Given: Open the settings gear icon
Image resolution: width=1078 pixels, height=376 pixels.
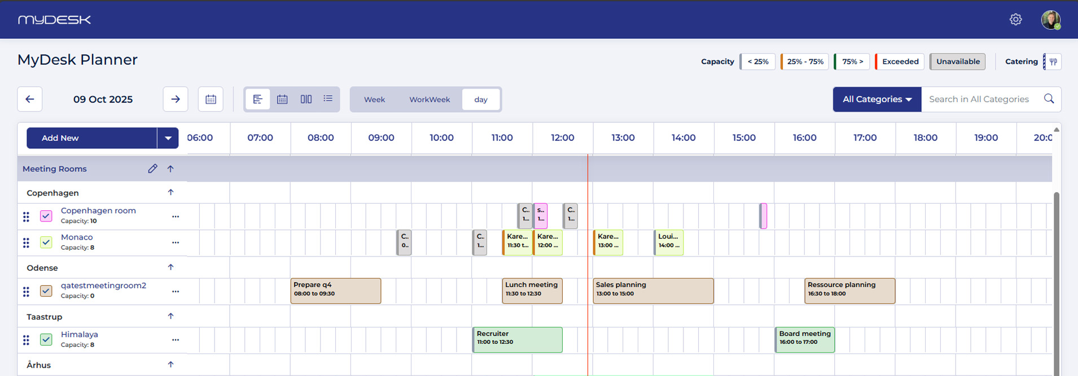Looking at the screenshot, I should [1015, 20].
